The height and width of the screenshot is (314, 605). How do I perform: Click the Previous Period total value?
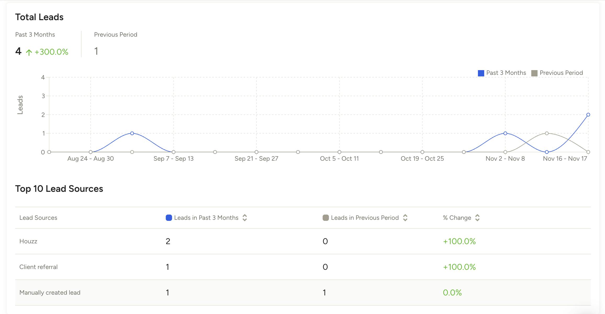coord(96,51)
